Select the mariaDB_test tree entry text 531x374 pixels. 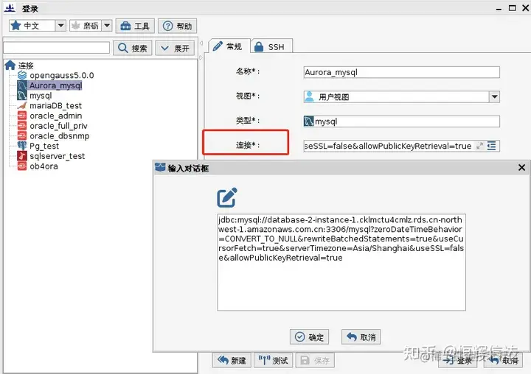click(x=55, y=105)
